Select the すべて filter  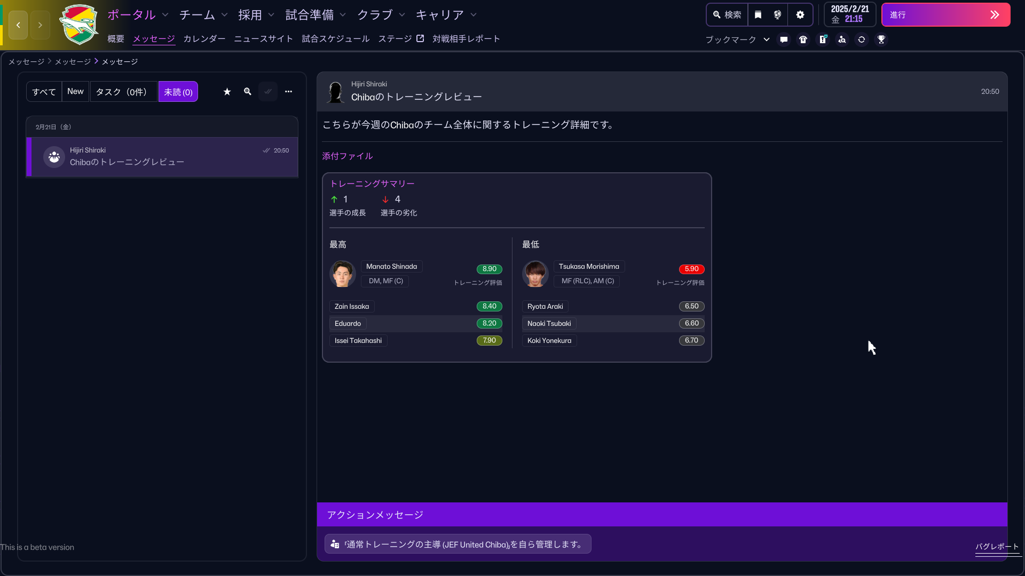click(44, 92)
